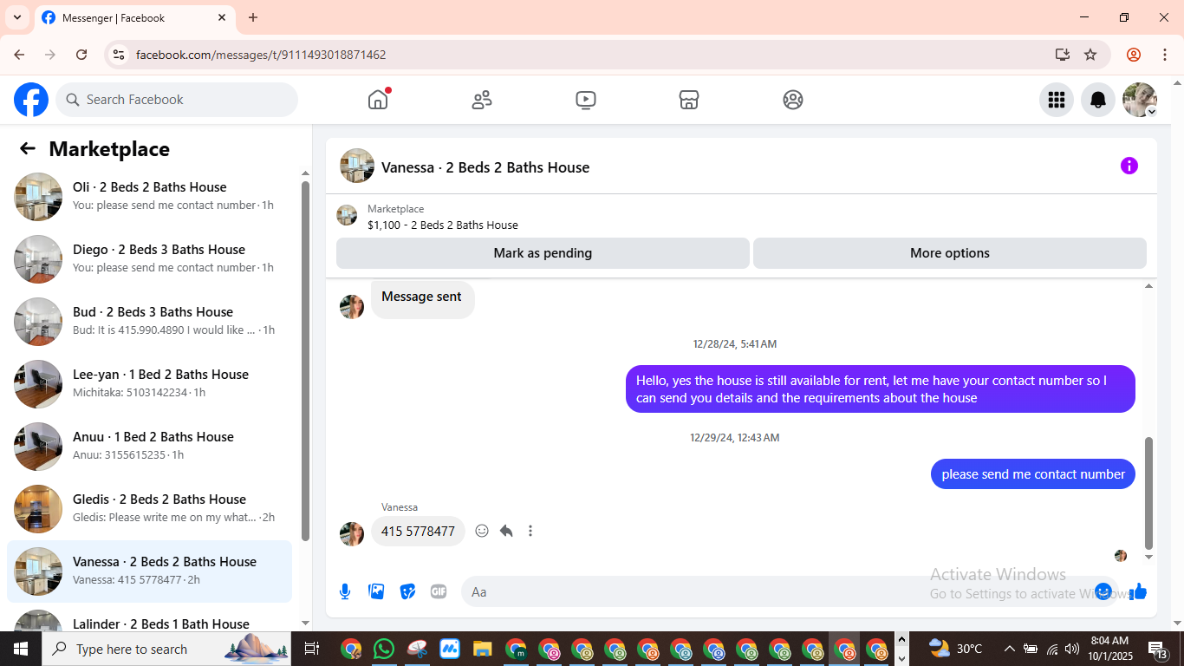This screenshot has width=1184, height=666.
Task: Open Lee-yan's 1 Bed 2 Baths House chat
Action: tap(150, 383)
